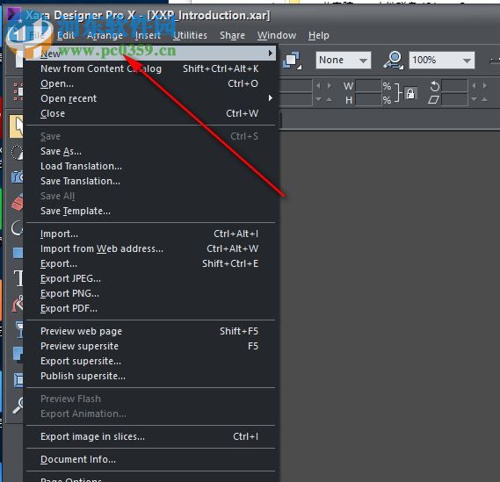The width and height of the screenshot is (500, 482).
Task: Select the Photo camera tool
Action: click(18, 176)
